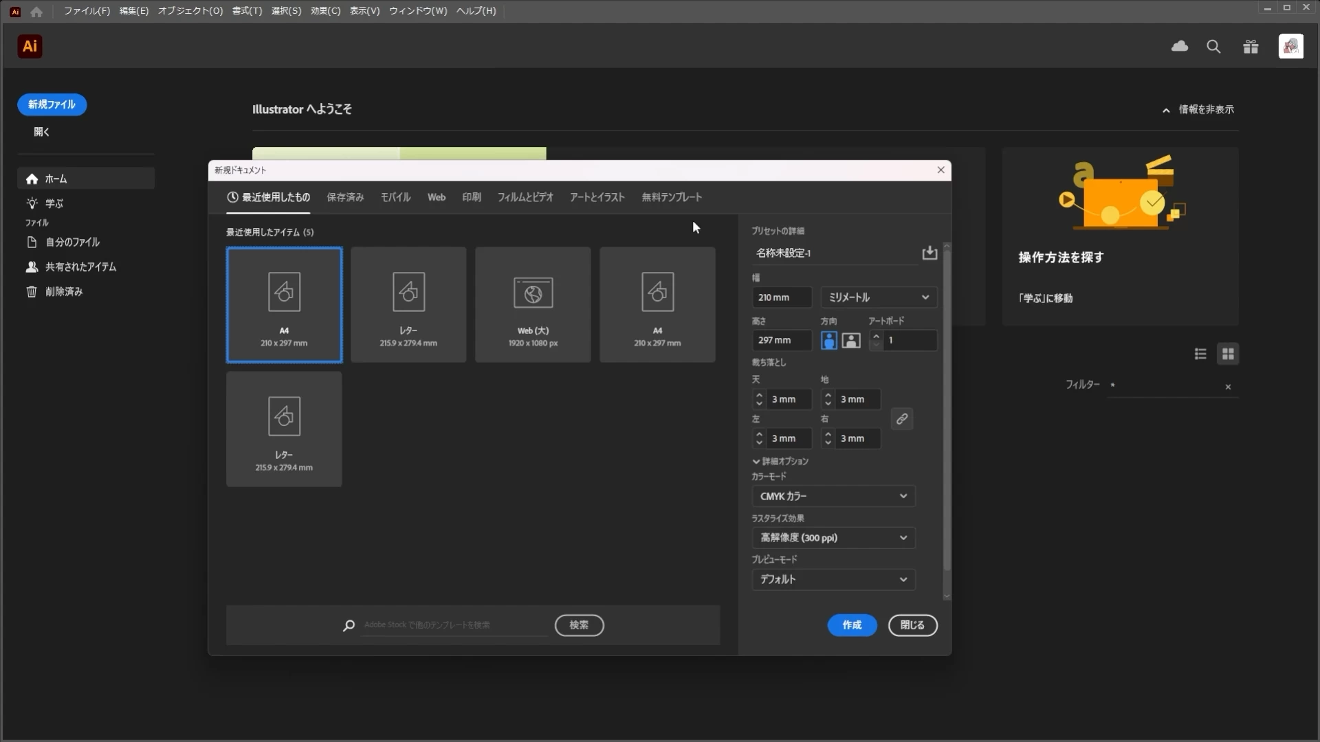The height and width of the screenshot is (742, 1320).
Task: Close the New Document dialog with the X
Action: pyautogui.click(x=941, y=170)
